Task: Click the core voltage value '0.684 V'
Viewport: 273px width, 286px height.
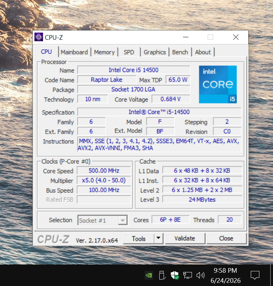Action: 171,99
